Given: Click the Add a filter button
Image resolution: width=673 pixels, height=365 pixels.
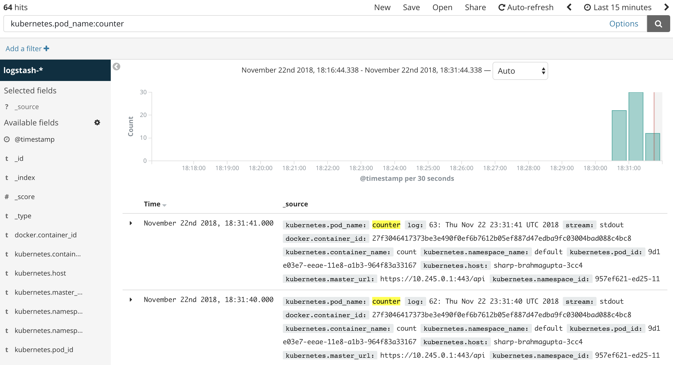Looking at the screenshot, I should [26, 48].
